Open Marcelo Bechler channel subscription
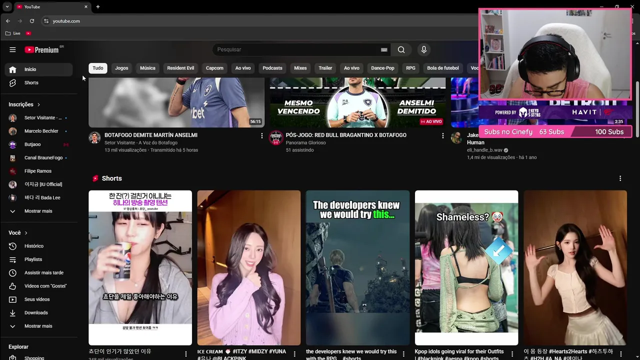 coord(38,131)
